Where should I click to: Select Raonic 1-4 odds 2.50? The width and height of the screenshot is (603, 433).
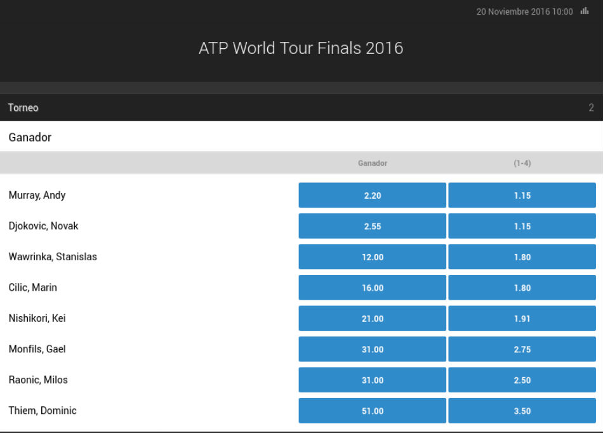[522, 380]
